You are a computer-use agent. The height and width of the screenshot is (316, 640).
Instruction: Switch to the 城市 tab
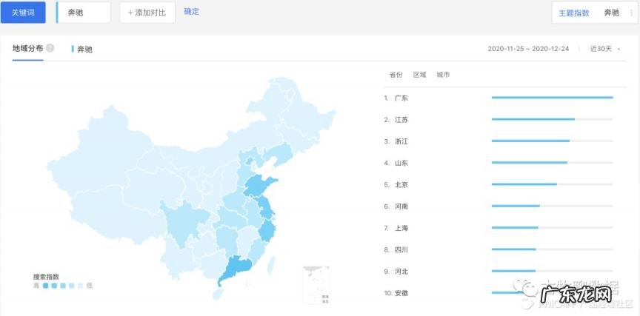pos(443,75)
